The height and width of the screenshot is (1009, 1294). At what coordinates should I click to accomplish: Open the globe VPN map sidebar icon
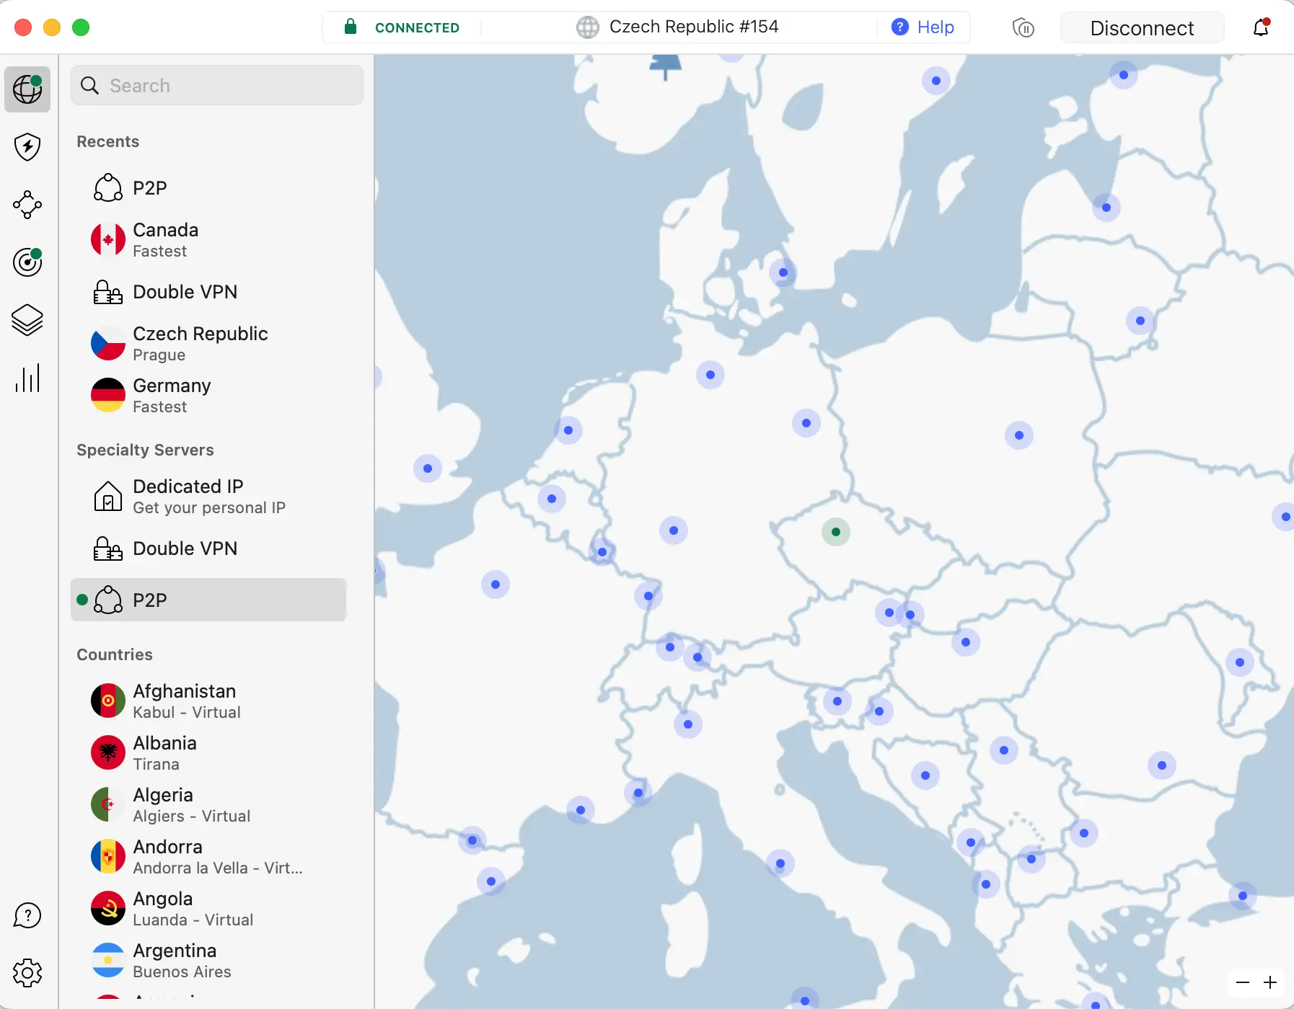[27, 89]
